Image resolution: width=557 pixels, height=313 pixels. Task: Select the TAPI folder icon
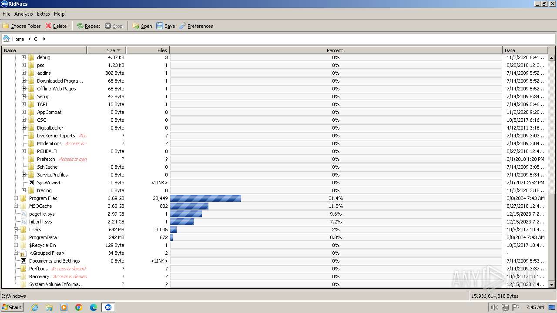tap(31, 104)
